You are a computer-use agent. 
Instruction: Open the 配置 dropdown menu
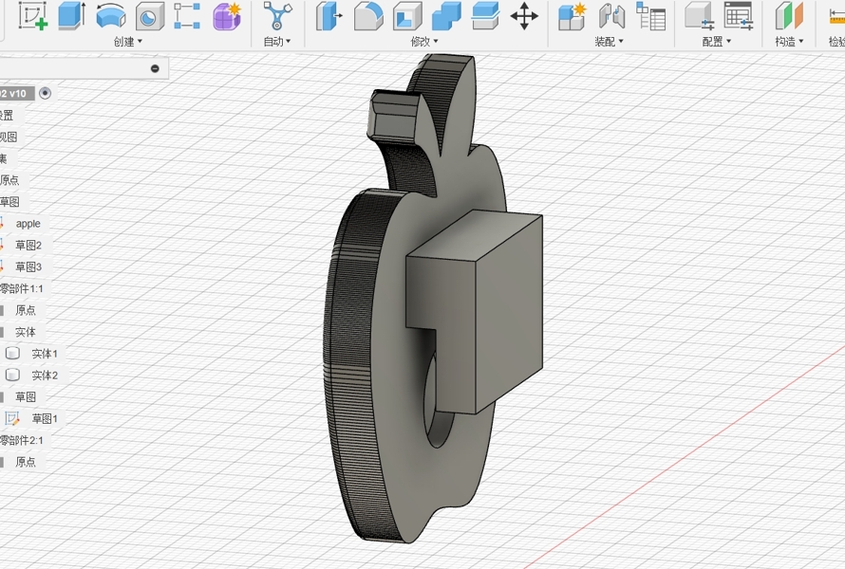716,42
